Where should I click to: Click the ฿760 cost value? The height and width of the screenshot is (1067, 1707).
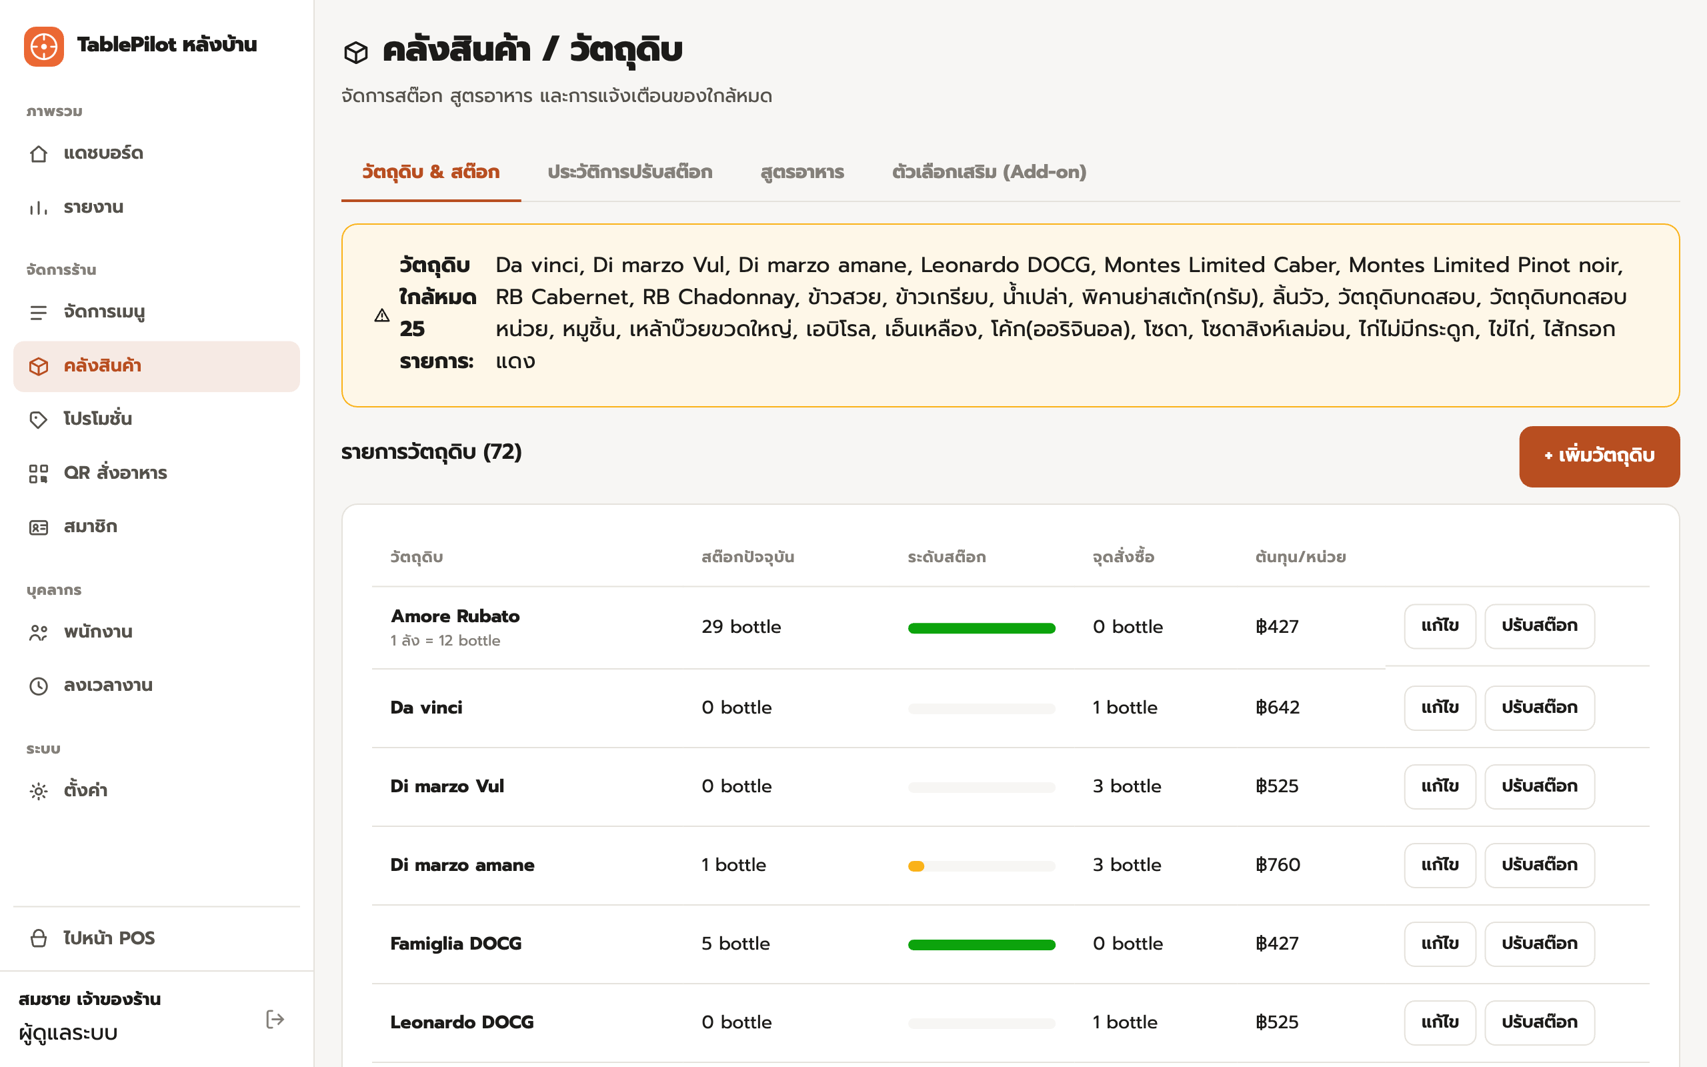1278,865
